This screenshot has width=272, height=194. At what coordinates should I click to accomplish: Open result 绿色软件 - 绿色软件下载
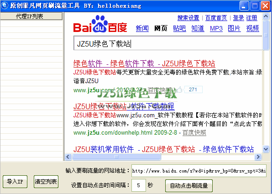pyautogui.click(x=144, y=64)
